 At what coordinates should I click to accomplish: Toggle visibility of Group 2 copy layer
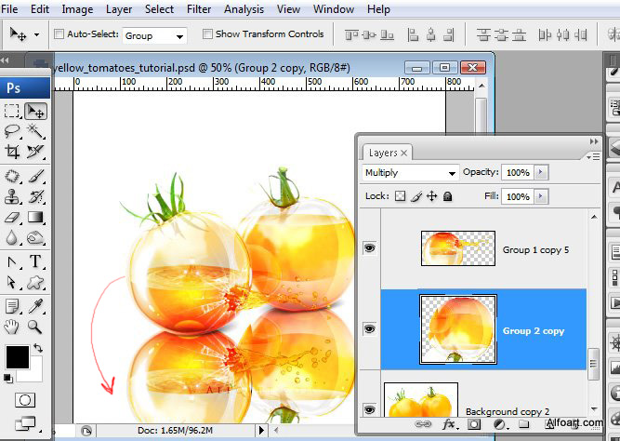pyautogui.click(x=370, y=329)
